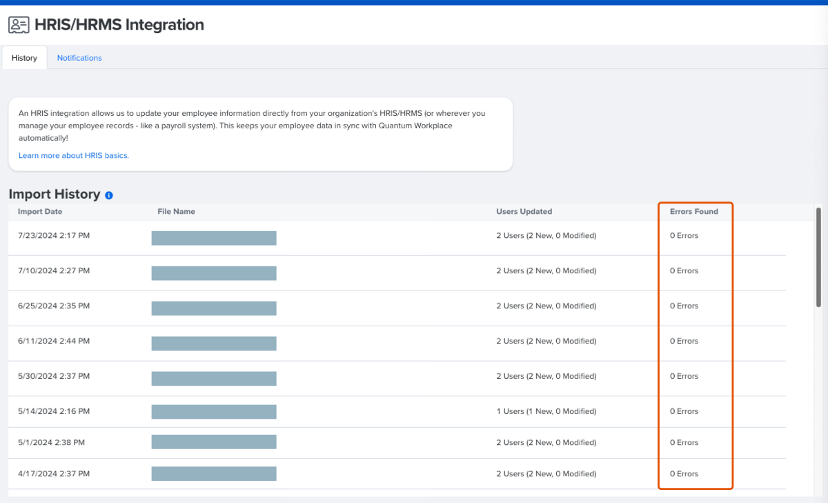The width and height of the screenshot is (828, 503).
Task: Switch to the Notifications tab
Action: (79, 57)
